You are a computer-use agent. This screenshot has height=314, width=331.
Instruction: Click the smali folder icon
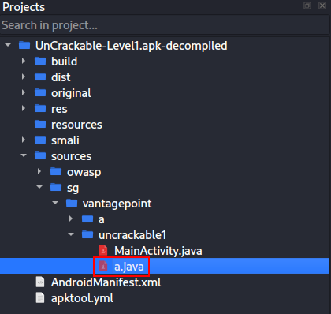click(40, 140)
